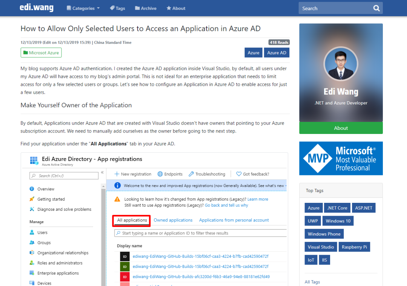Image resolution: width=407 pixels, height=286 pixels.
Task: Switch to Applications from personal account tab
Action: point(234,220)
